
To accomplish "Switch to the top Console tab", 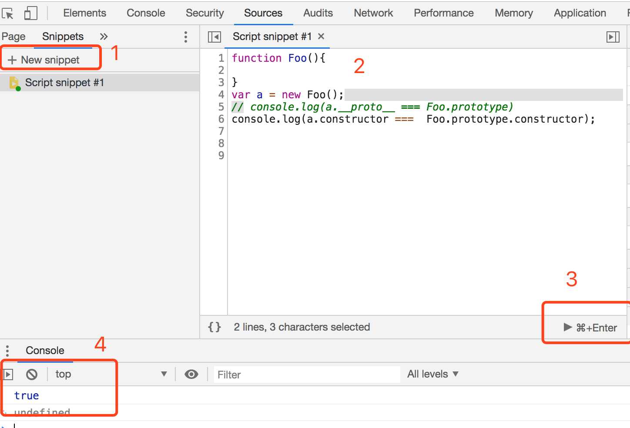I will pyautogui.click(x=146, y=13).
